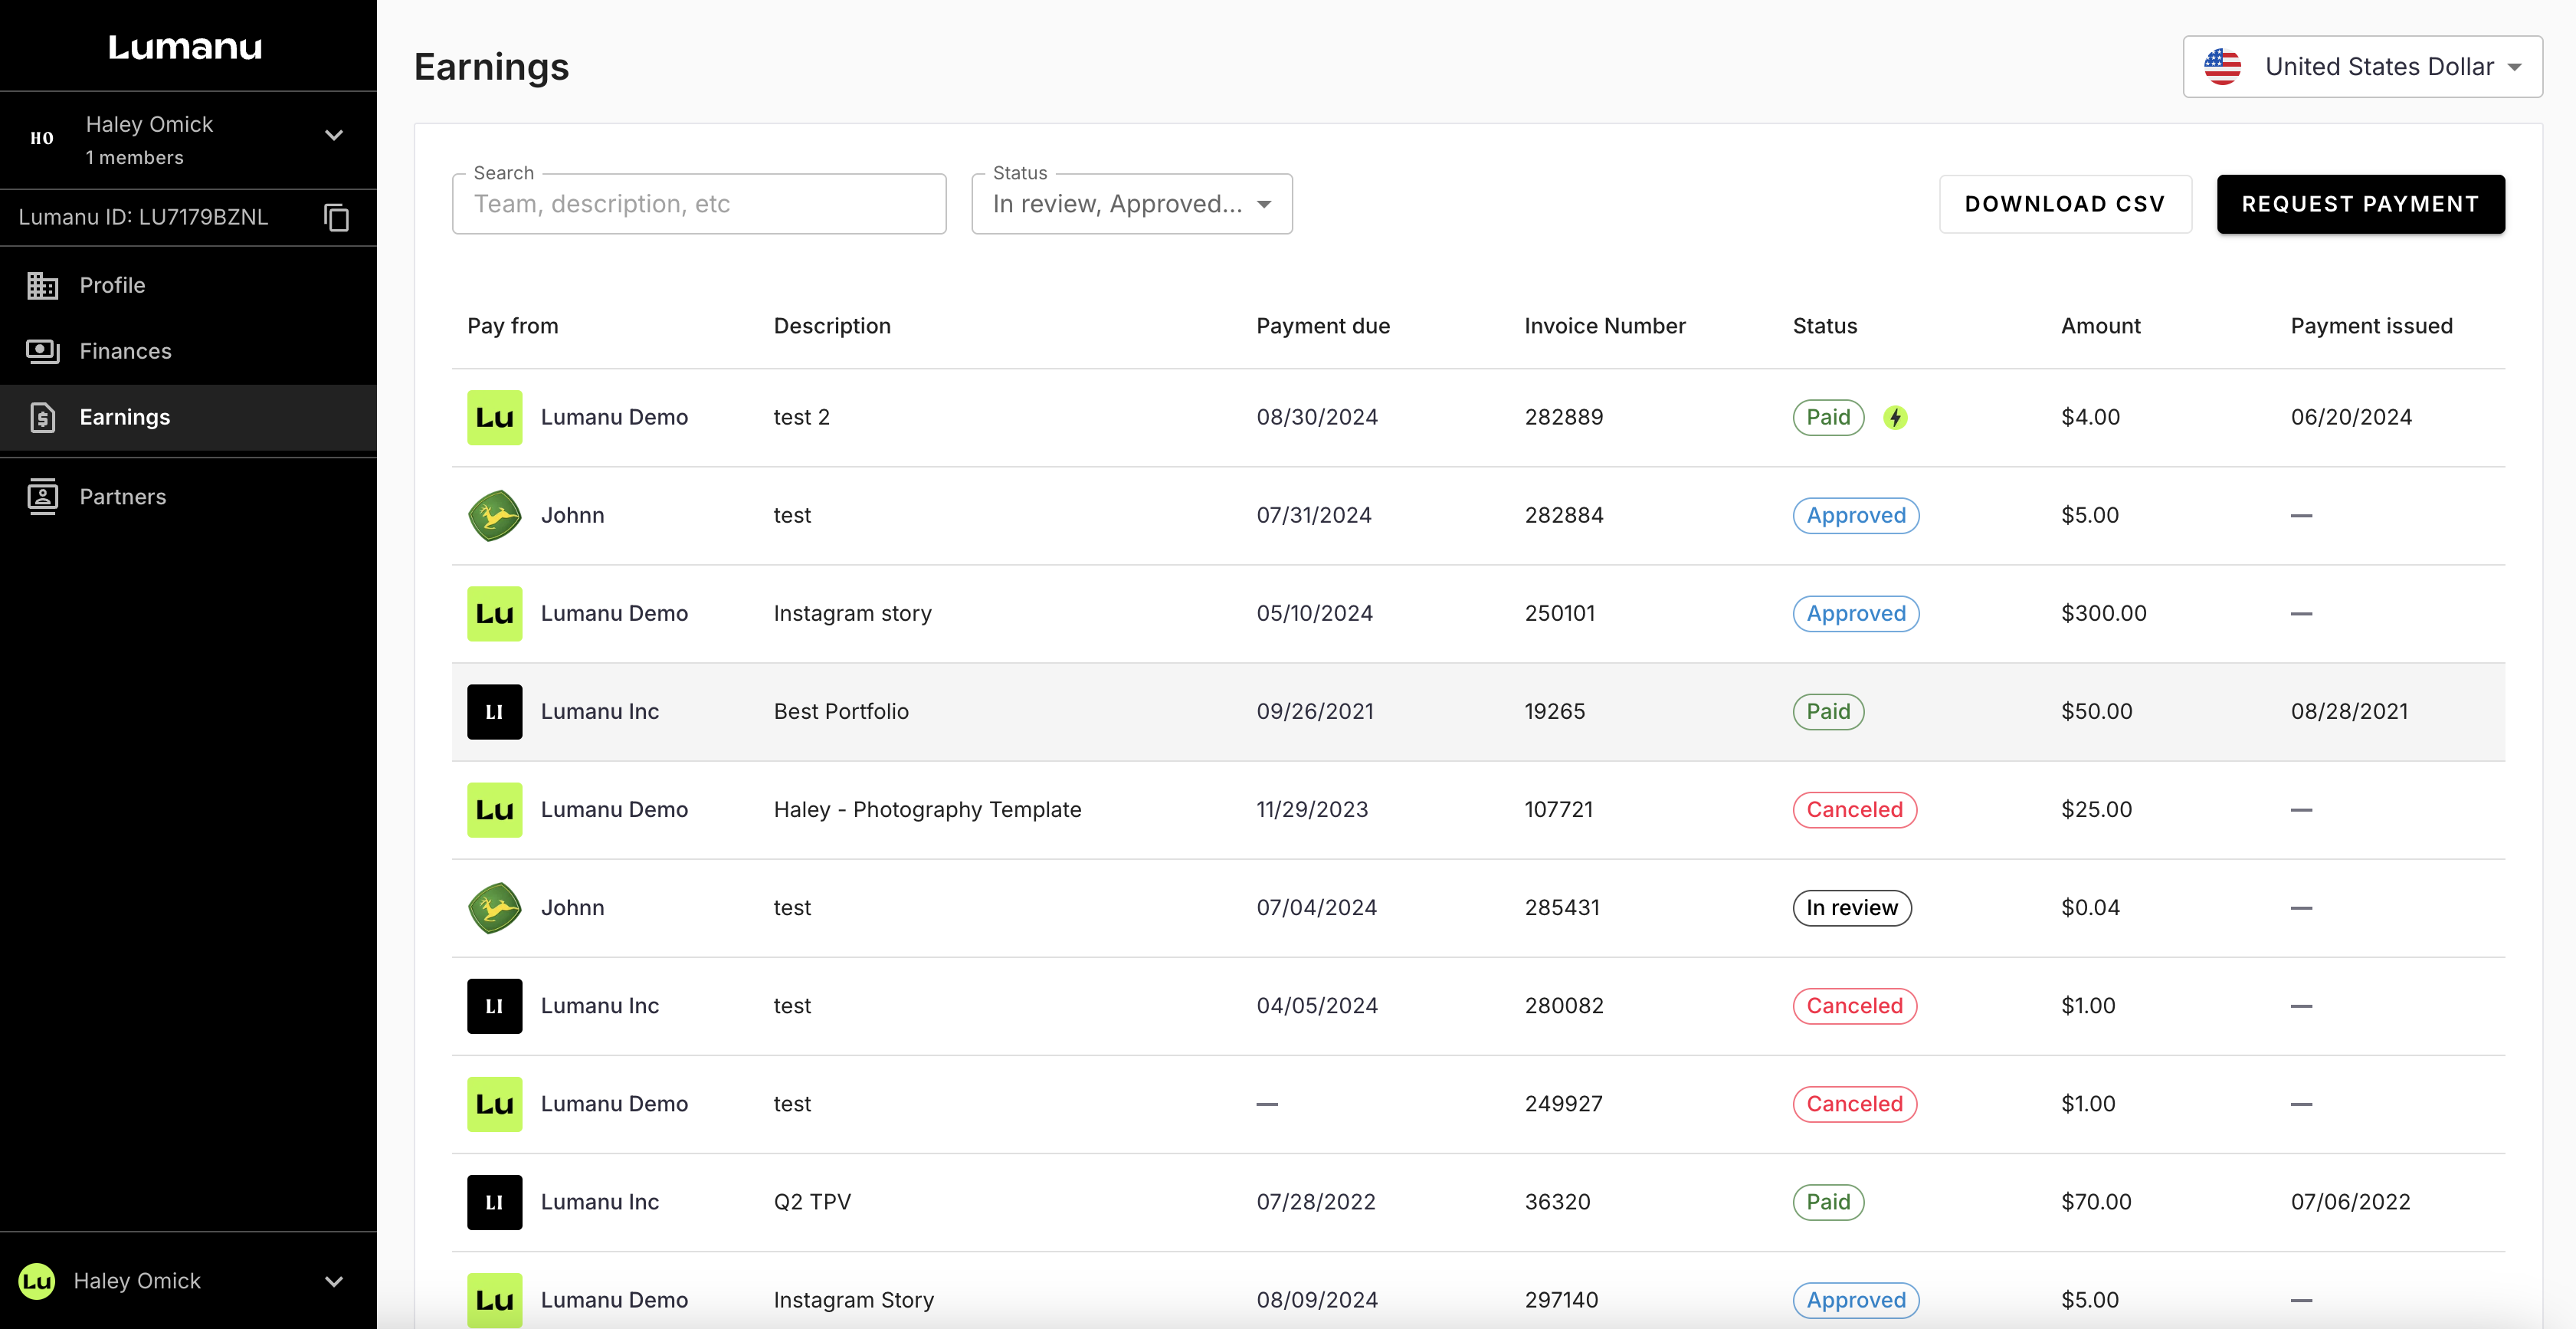This screenshot has height=1329, width=2576.
Task: Click the Profile building icon in sidebar
Action: (42, 285)
